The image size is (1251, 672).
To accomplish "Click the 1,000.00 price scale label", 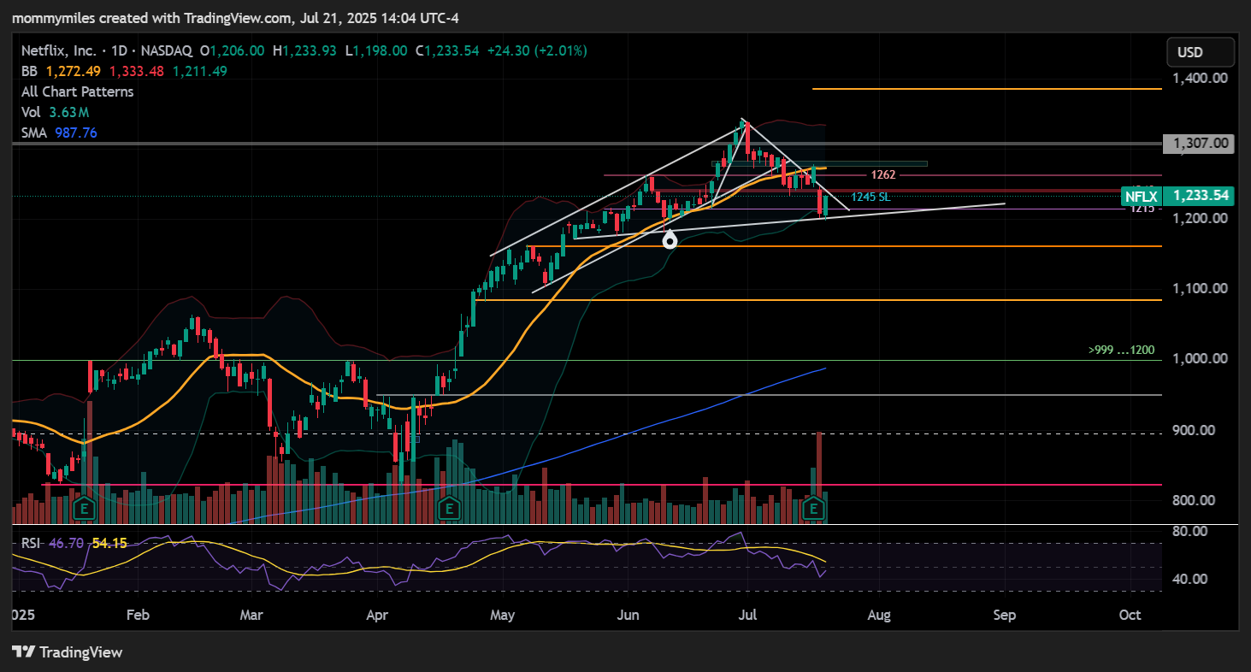I will (1201, 358).
